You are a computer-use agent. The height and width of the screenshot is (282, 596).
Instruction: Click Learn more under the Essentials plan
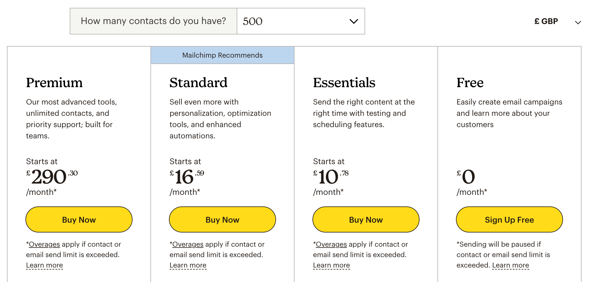pyautogui.click(x=332, y=265)
